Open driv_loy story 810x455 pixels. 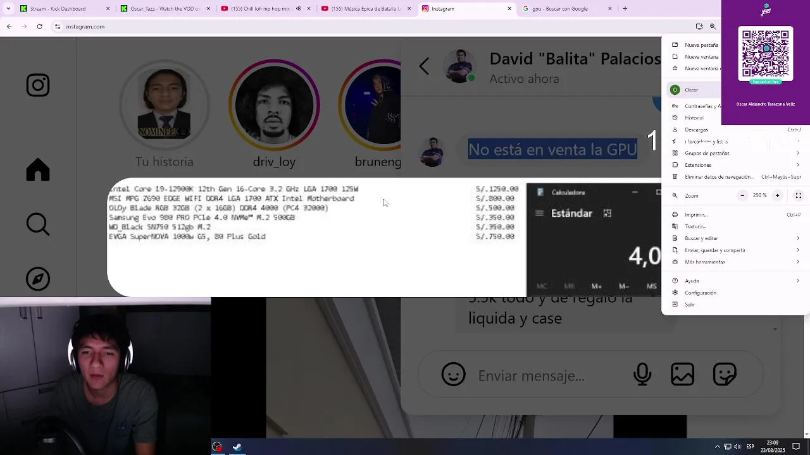point(274,104)
